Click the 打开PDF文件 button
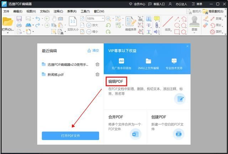The width and height of the screenshot is (228, 154). pos(71,136)
